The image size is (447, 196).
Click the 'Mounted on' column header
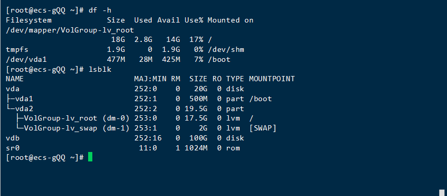(x=230, y=20)
